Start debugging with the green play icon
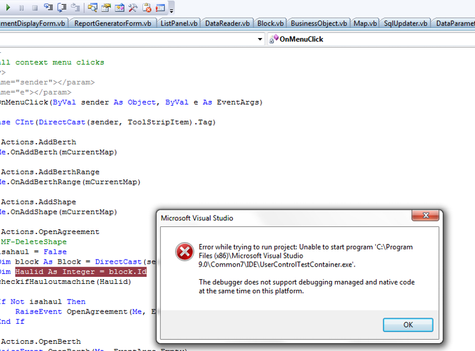Viewport: 475px width, 351px height. coord(8,7)
